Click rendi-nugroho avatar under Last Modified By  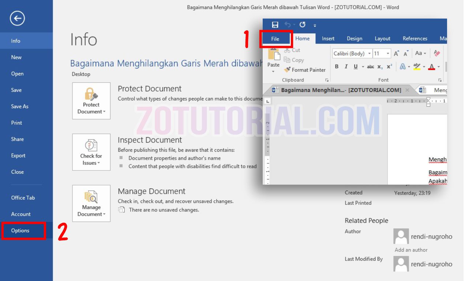point(401,264)
